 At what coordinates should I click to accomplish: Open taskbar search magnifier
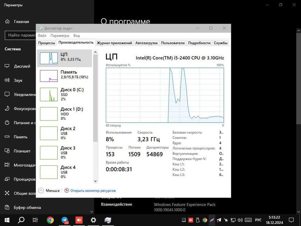click(21, 220)
